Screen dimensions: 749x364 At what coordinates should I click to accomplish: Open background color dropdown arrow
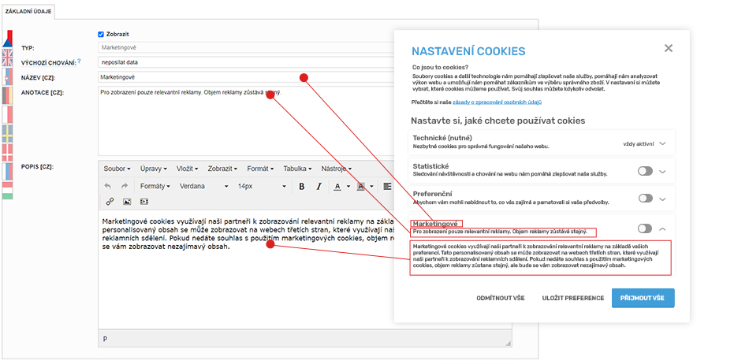(x=371, y=186)
